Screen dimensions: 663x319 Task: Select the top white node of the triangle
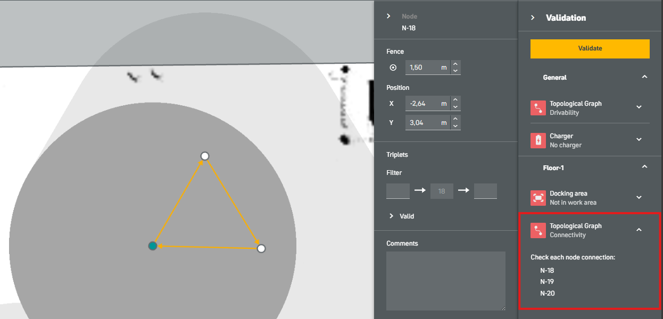coord(205,156)
